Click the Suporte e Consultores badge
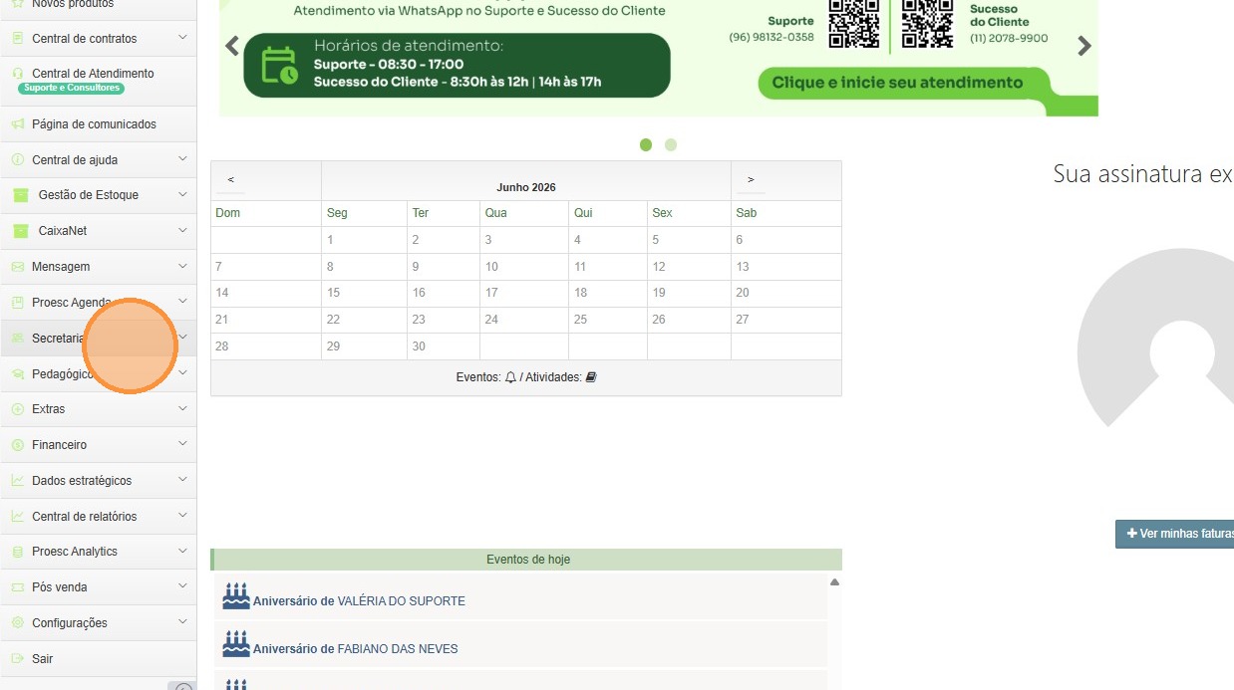This screenshot has height=690, width=1234. point(71,89)
